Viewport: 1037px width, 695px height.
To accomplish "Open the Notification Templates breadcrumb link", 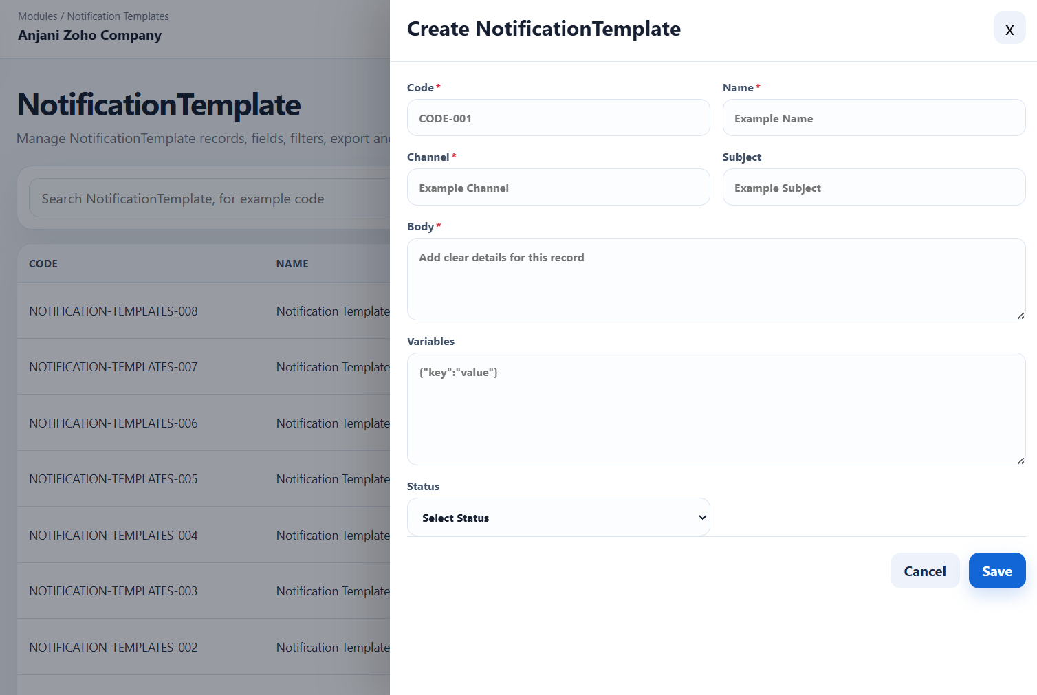I will point(118,16).
